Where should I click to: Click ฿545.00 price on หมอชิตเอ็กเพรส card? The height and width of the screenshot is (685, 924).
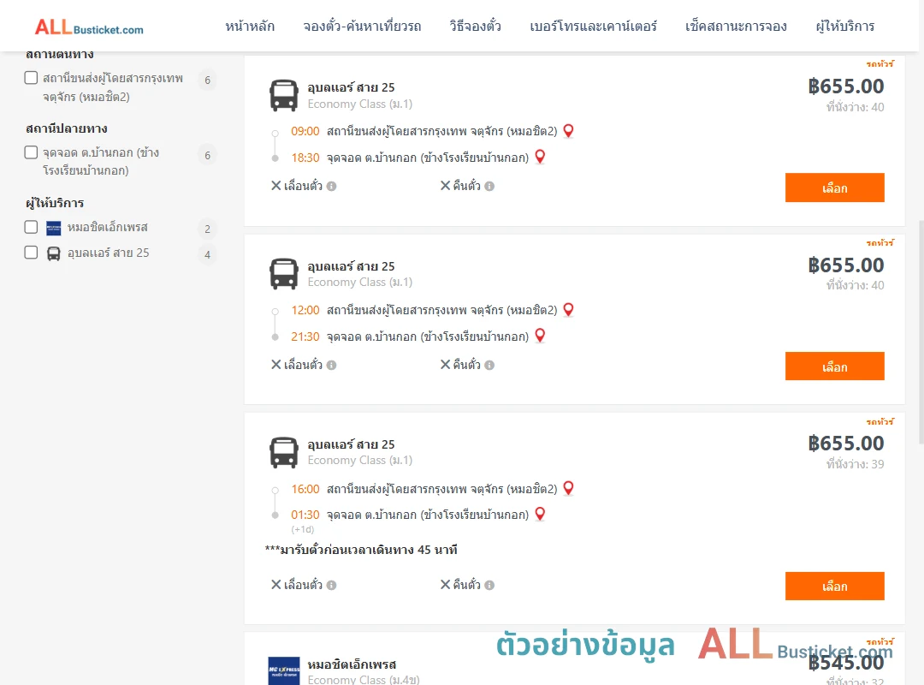pos(845,664)
